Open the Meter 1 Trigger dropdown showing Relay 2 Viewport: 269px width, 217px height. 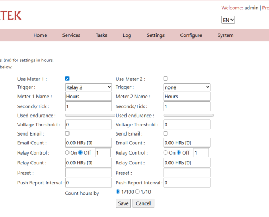point(89,87)
